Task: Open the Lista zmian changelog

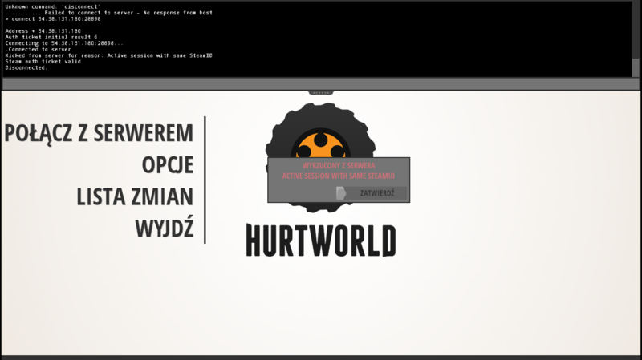Action: 135,196
